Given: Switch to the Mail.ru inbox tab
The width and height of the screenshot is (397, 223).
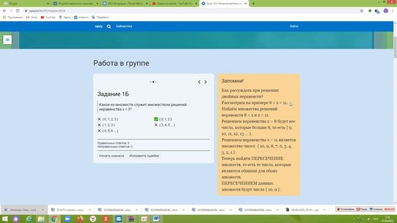Looking at the screenshot, I should point(125,4).
